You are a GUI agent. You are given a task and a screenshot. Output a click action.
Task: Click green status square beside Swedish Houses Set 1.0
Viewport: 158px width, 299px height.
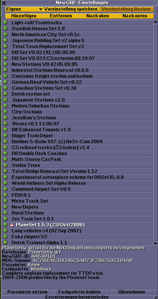pyautogui.click(x=6, y=28)
